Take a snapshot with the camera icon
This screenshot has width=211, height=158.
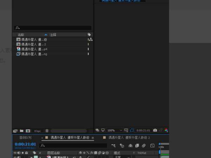pyautogui.click(x=155, y=130)
